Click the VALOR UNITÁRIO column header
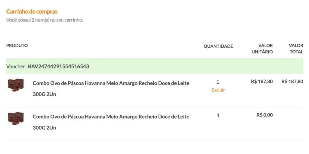 [x=262, y=49]
